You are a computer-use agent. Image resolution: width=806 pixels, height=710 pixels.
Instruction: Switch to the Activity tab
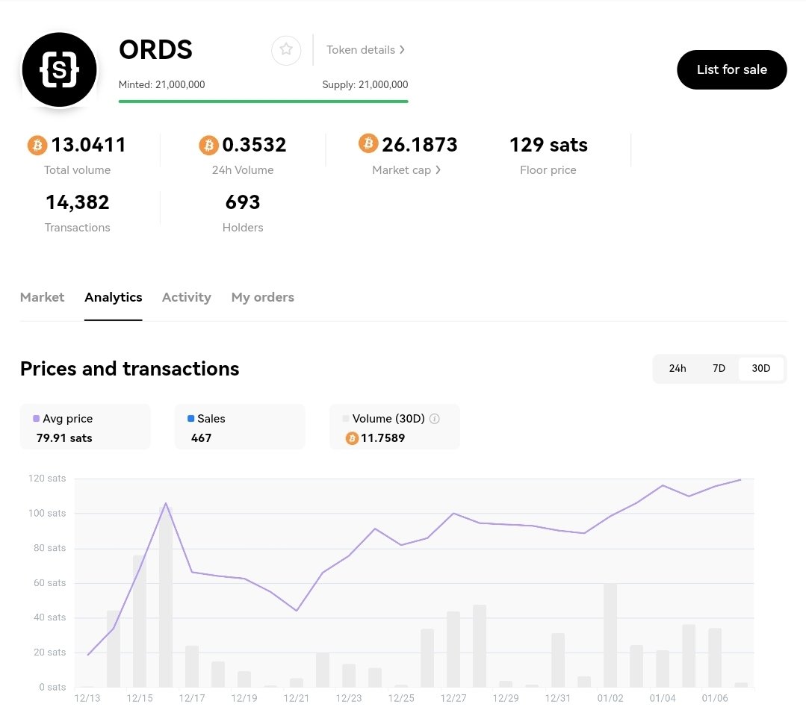pos(186,297)
